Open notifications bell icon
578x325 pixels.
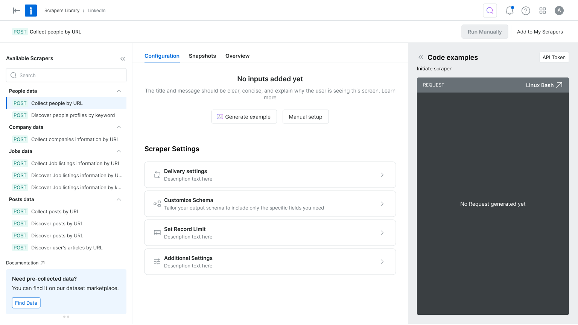point(510,11)
